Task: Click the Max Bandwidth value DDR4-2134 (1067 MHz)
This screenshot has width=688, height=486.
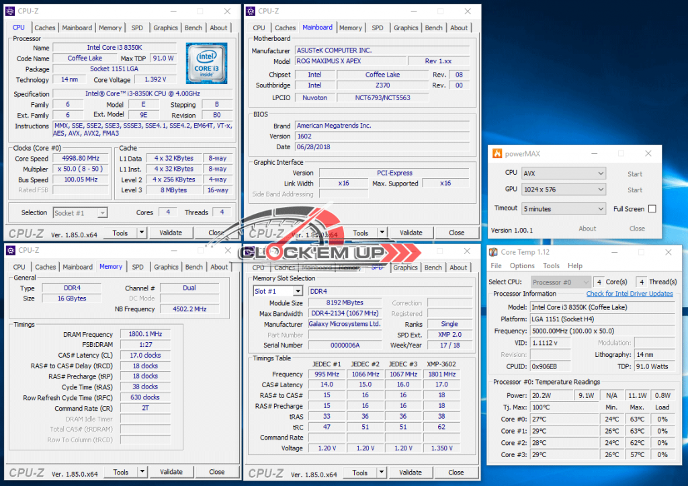Action: [x=345, y=313]
